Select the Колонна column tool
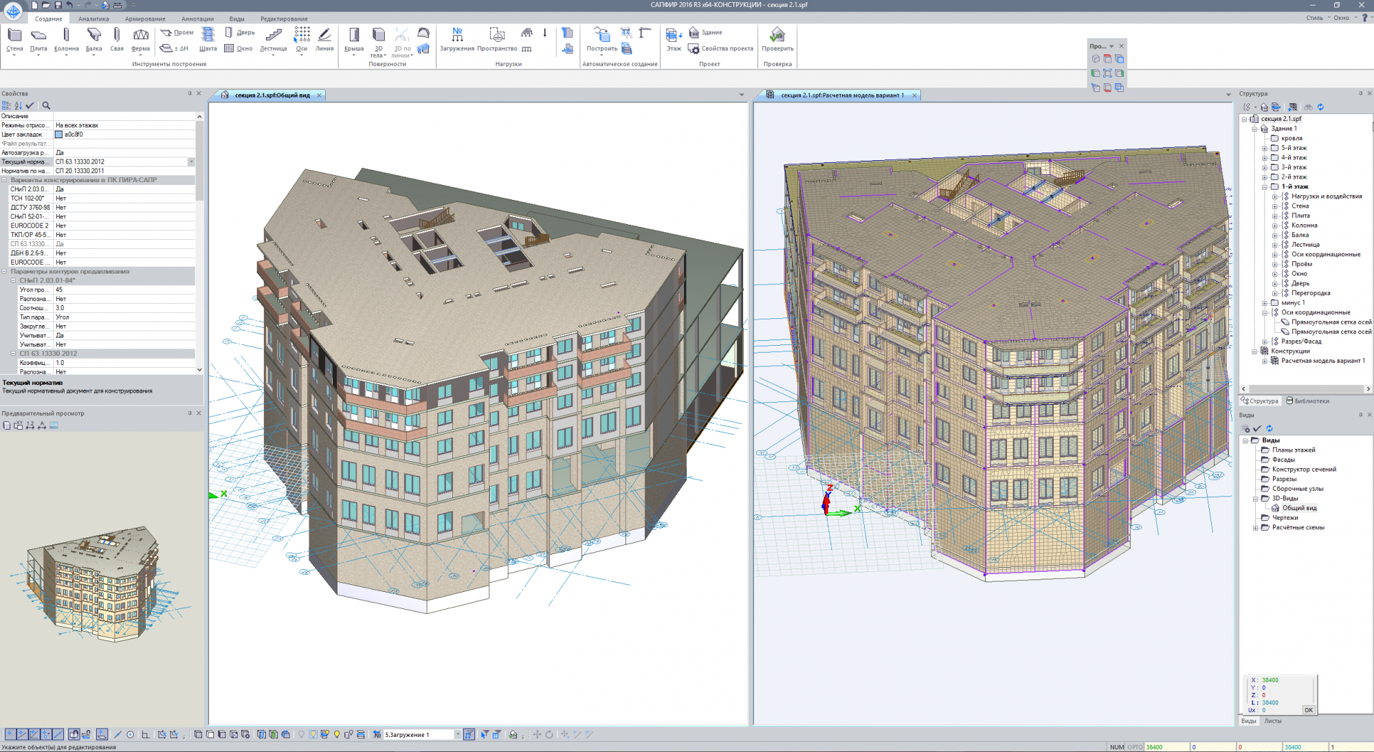The image size is (1374, 752). [66, 39]
